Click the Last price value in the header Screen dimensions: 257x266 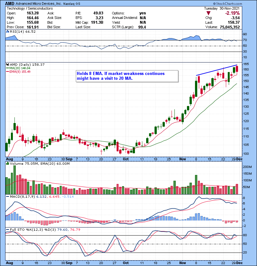(234, 22)
